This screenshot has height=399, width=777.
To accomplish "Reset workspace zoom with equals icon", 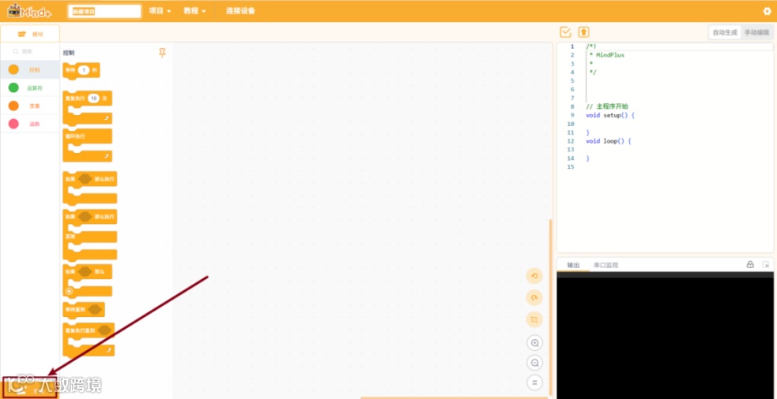I will click(x=534, y=382).
